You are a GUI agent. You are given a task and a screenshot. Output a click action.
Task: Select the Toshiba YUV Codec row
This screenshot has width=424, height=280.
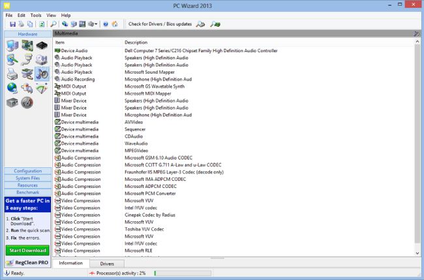click(234, 229)
